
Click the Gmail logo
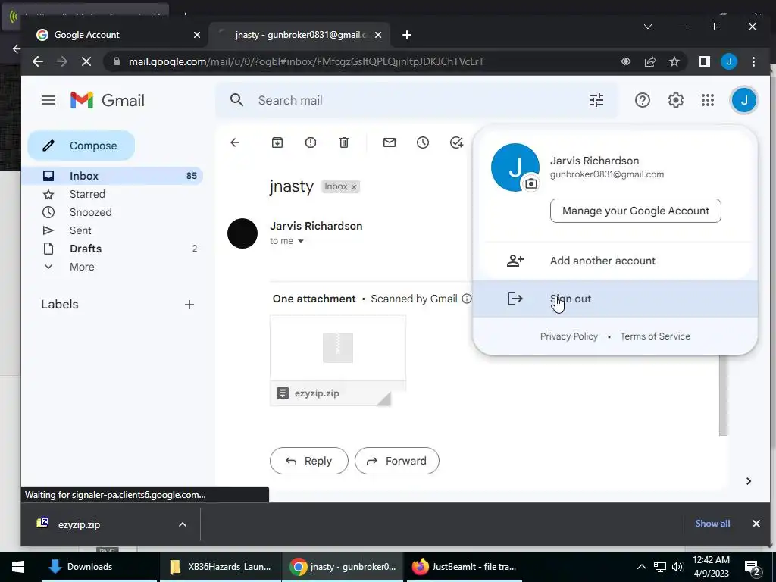pyautogui.click(x=108, y=101)
